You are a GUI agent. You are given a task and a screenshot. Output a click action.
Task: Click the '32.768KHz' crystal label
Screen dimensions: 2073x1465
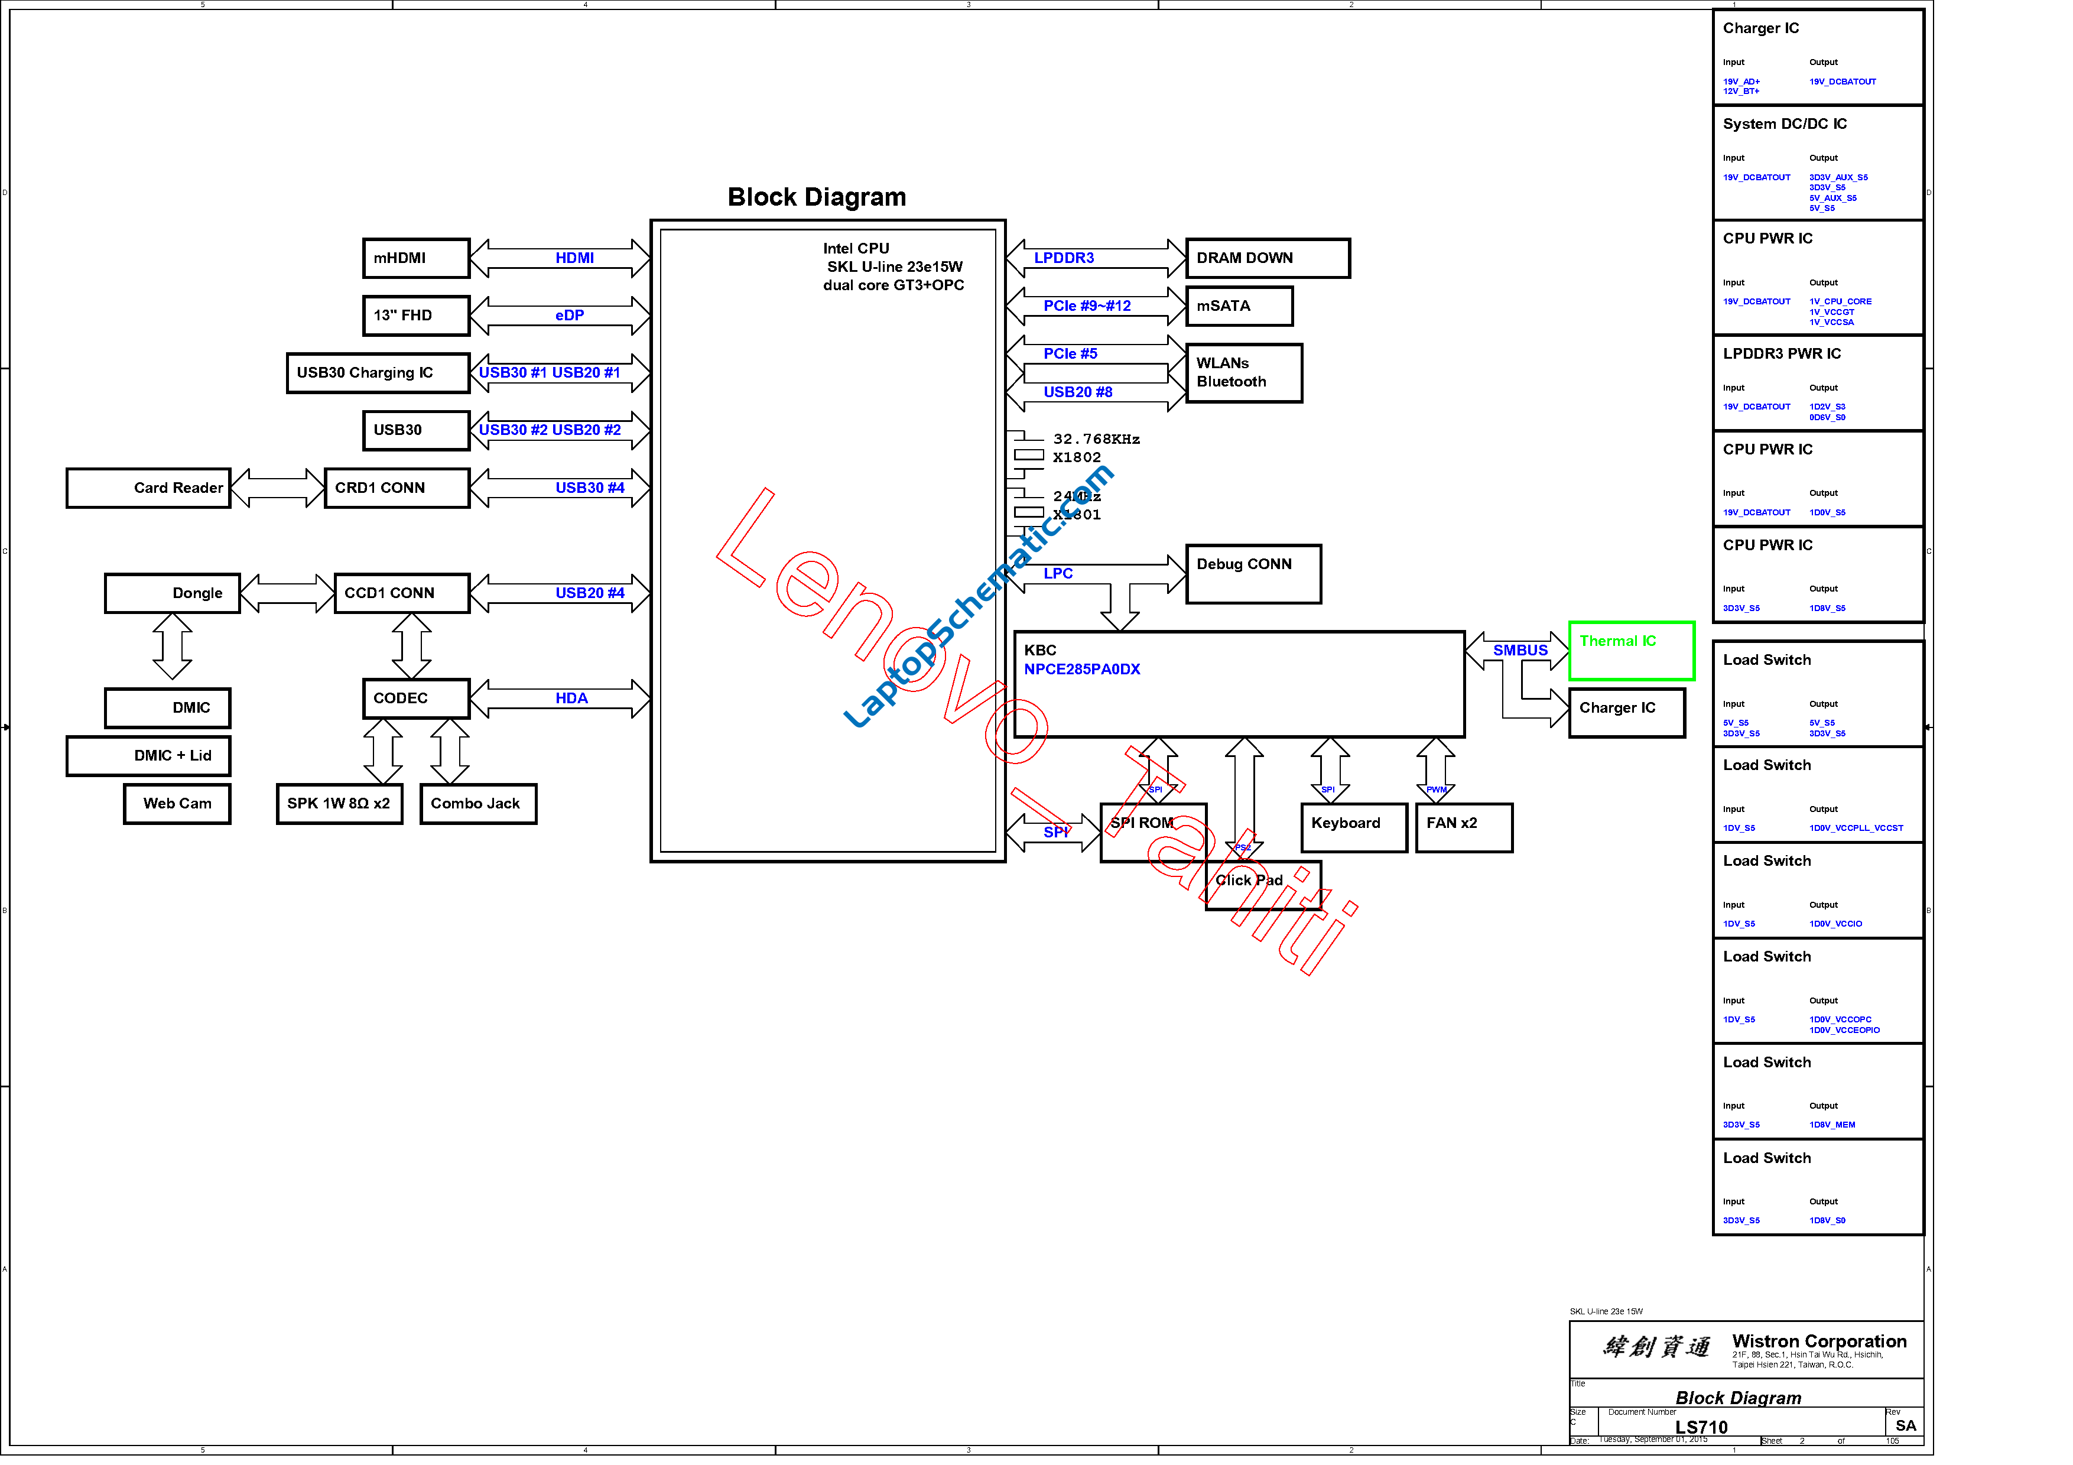[1096, 440]
